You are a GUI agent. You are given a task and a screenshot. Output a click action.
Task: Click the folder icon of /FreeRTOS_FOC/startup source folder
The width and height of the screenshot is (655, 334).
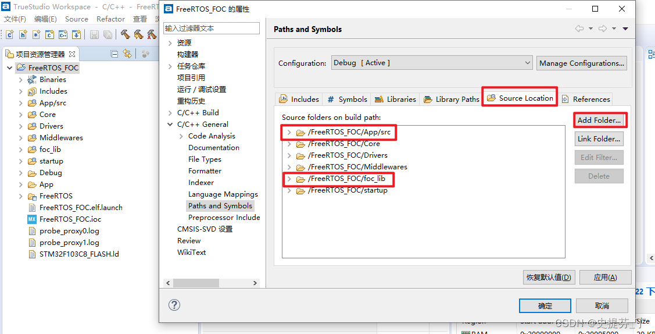tap(301, 191)
